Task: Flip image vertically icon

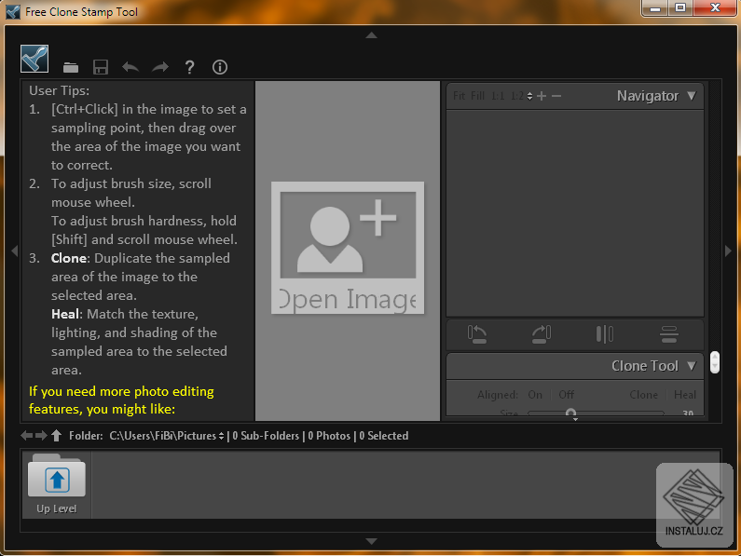Action: pos(669,334)
